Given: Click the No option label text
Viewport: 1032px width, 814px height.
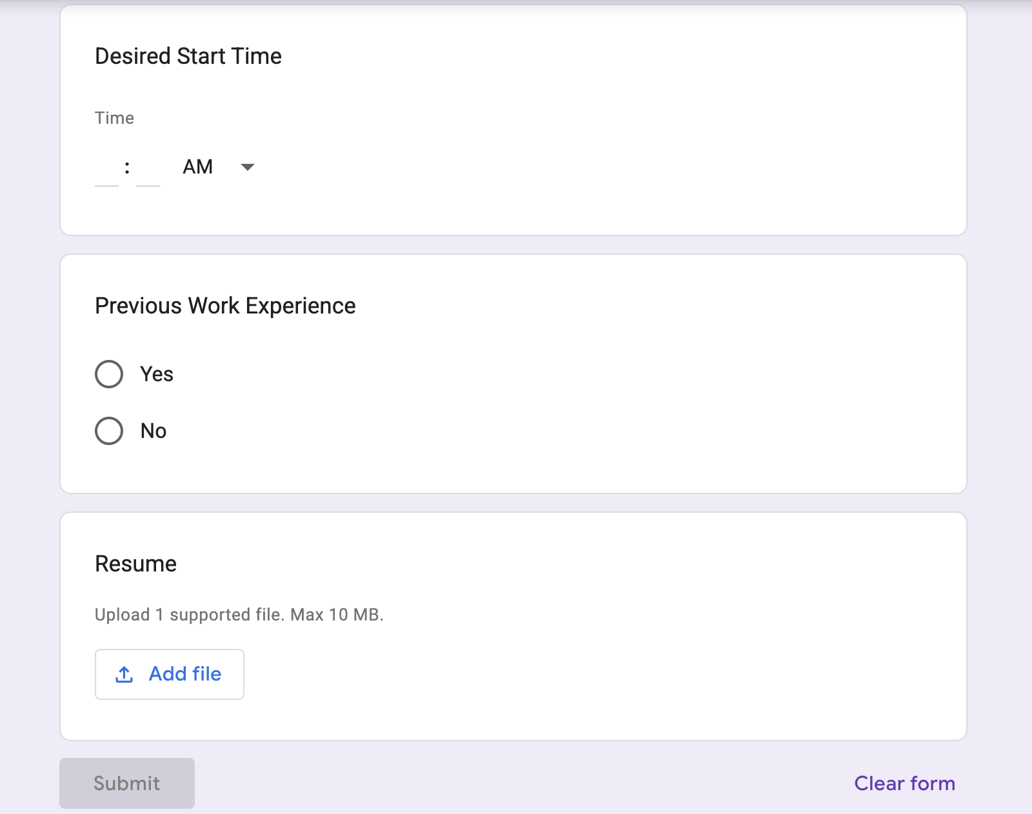Looking at the screenshot, I should 152,431.
